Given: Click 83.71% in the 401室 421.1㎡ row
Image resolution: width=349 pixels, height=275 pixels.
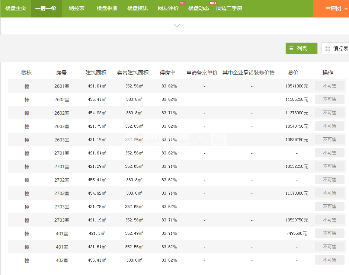Looking at the screenshot, I should click(x=169, y=233).
